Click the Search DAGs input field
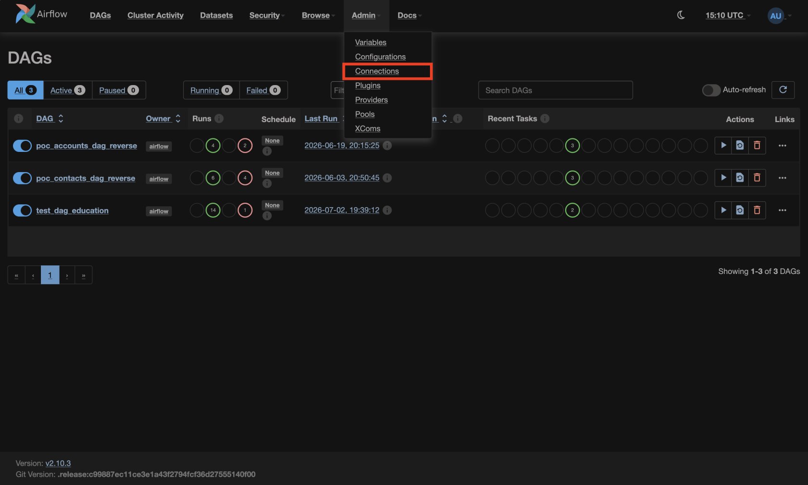 pyautogui.click(x=555, y=90)
